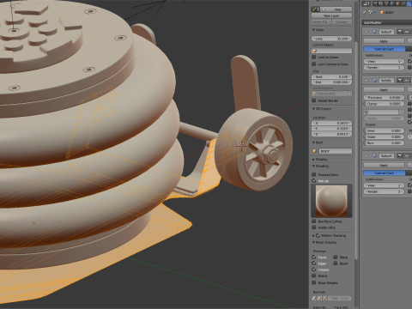Click the 3D Cursor X location field
The width and height of the screenshot is (412, 309).
pyautogui.click(x=331, y=123)
